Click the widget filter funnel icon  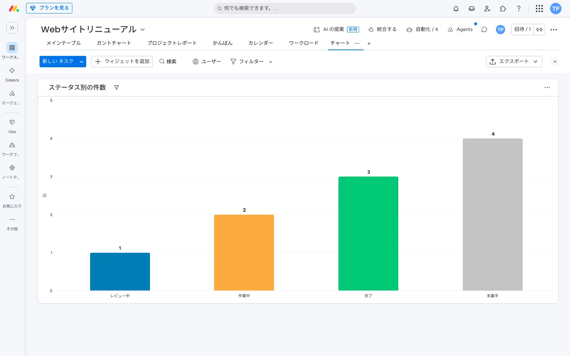pos(116,88)
